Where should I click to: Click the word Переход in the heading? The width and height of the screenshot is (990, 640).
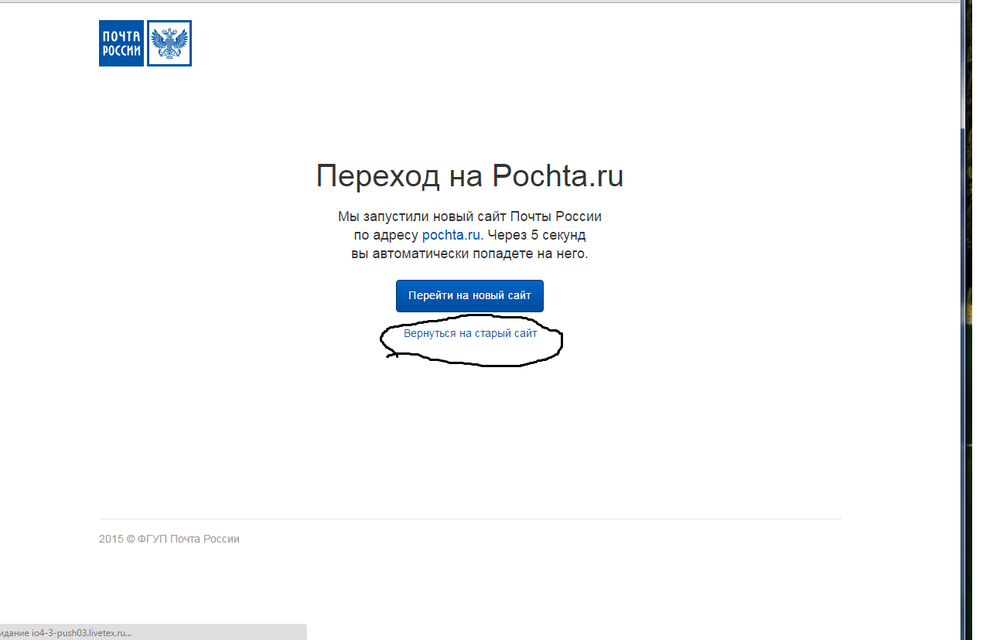click(378, 177)
